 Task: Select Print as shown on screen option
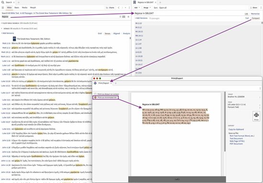[107, 94]
